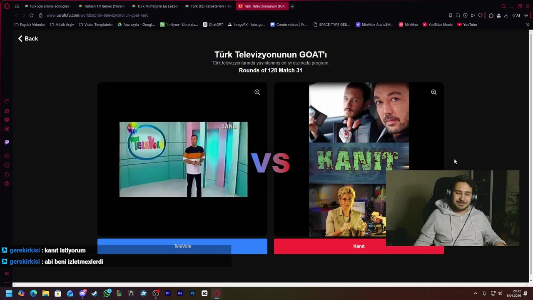Open 'Ana sayfa - Googl...' bookmark
The image size is (533, 300).
pos(136,25)
